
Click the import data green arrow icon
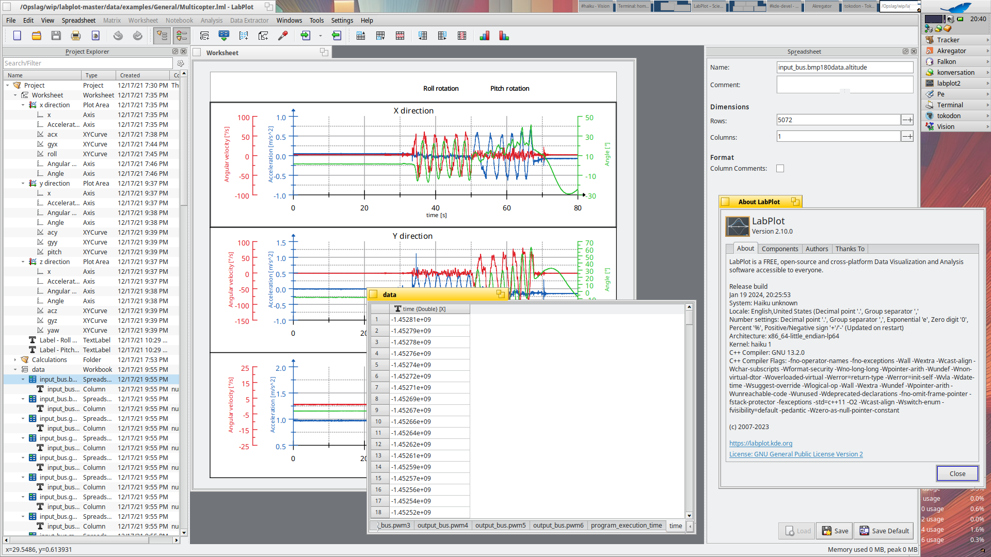[306, 36]
